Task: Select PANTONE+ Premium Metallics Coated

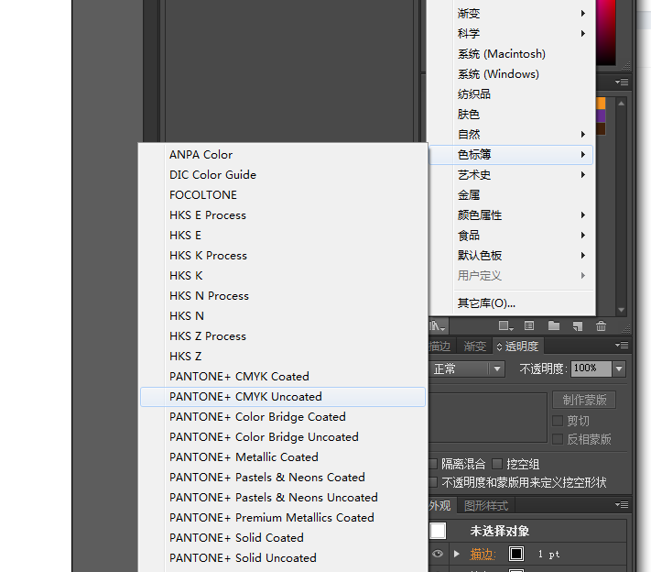Action: [x=283, y=518]
